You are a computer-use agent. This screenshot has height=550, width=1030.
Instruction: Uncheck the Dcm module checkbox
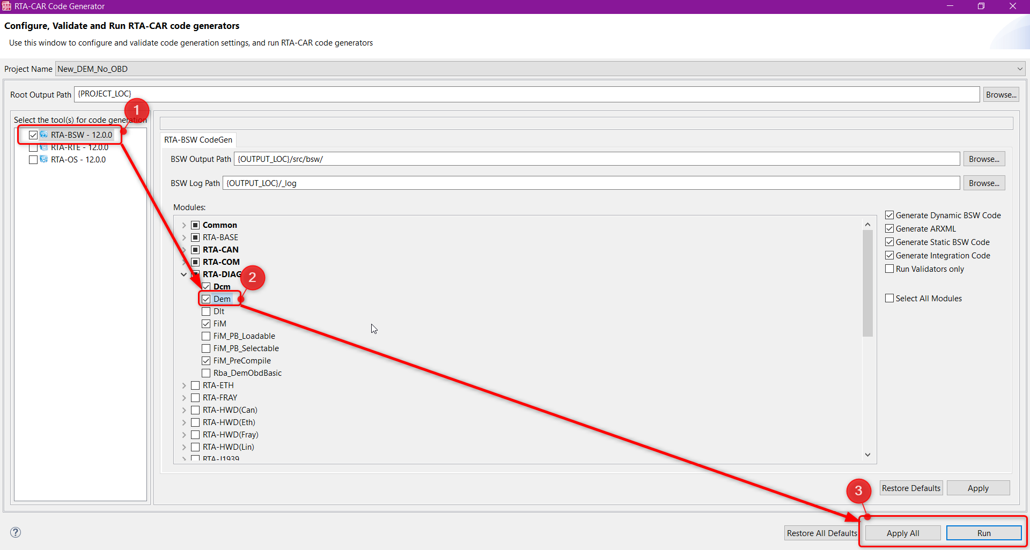[206, 287]
